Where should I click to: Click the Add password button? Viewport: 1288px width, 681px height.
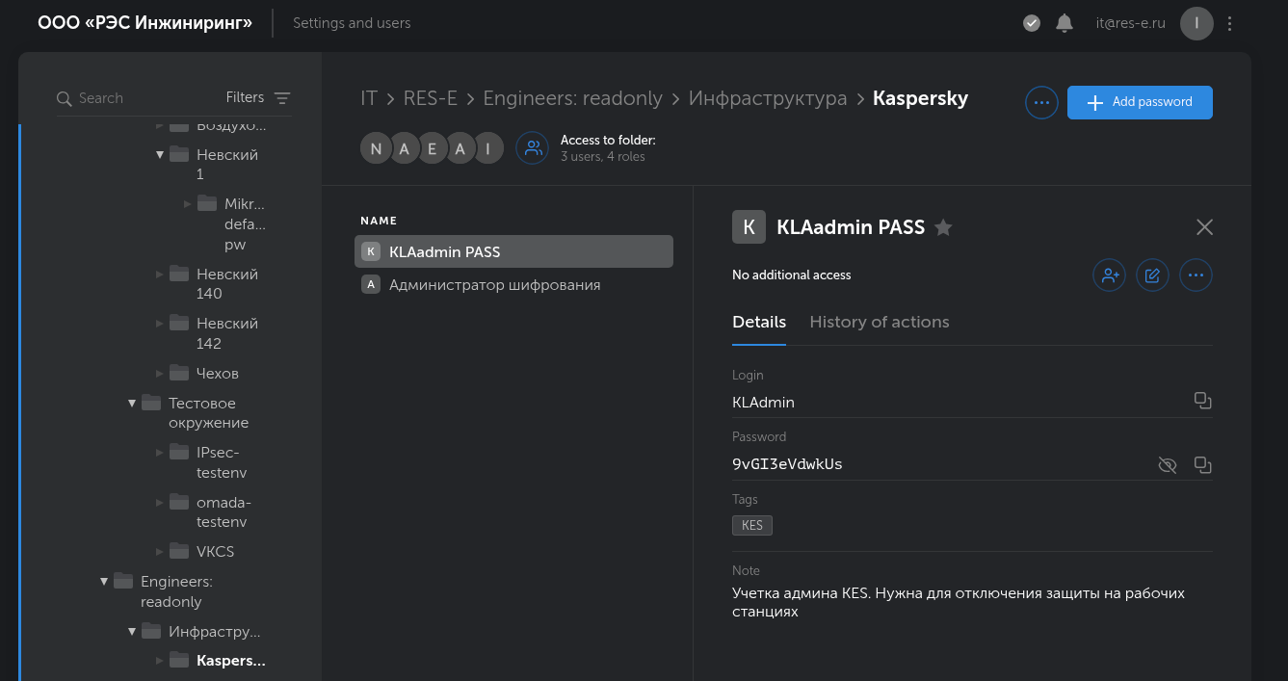click(x=1140, y=102)
